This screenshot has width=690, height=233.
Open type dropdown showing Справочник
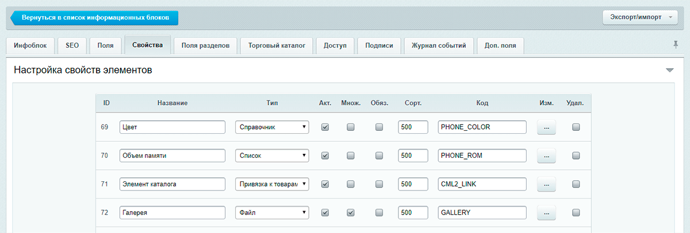(272, 127)
